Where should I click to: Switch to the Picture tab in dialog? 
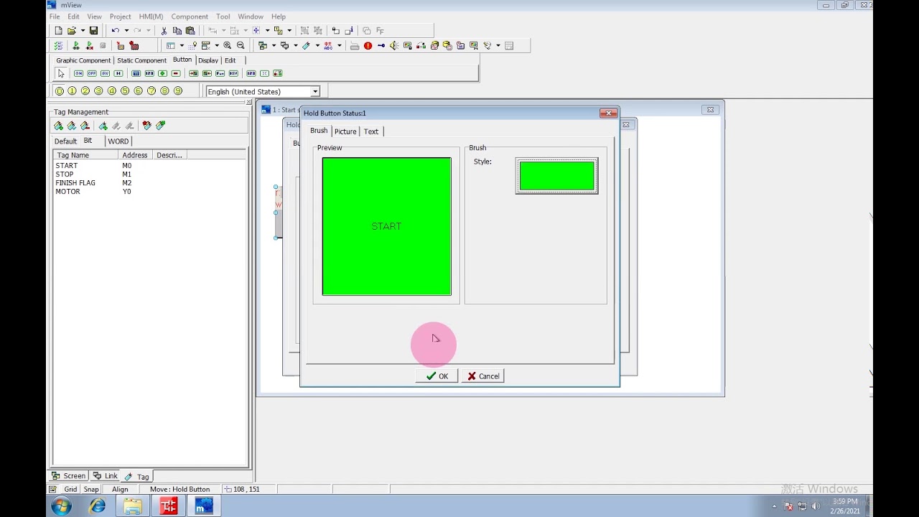345,131
